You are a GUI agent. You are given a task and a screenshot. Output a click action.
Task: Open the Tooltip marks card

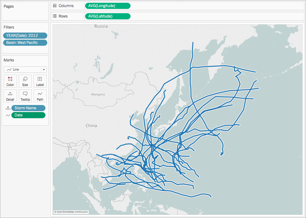point(25,96)
